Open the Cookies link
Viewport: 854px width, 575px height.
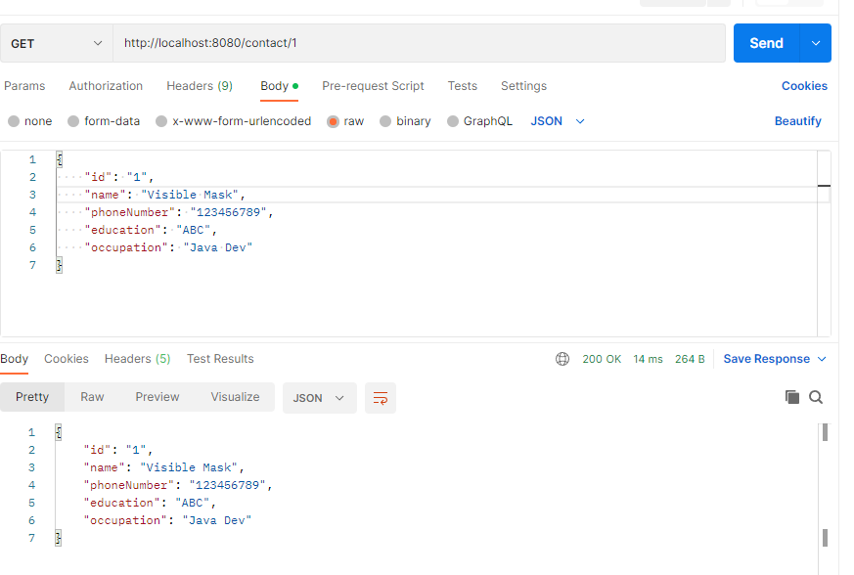(x=804, y=86)
